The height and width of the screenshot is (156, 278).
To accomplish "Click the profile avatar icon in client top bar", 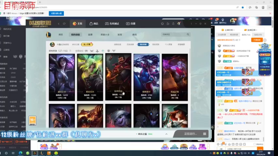I will (x=179, y=24).
